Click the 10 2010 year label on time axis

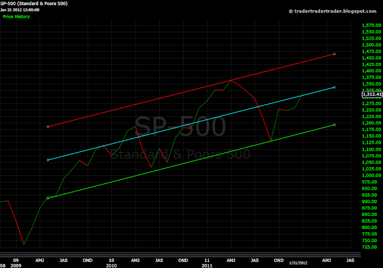point(111,263)
